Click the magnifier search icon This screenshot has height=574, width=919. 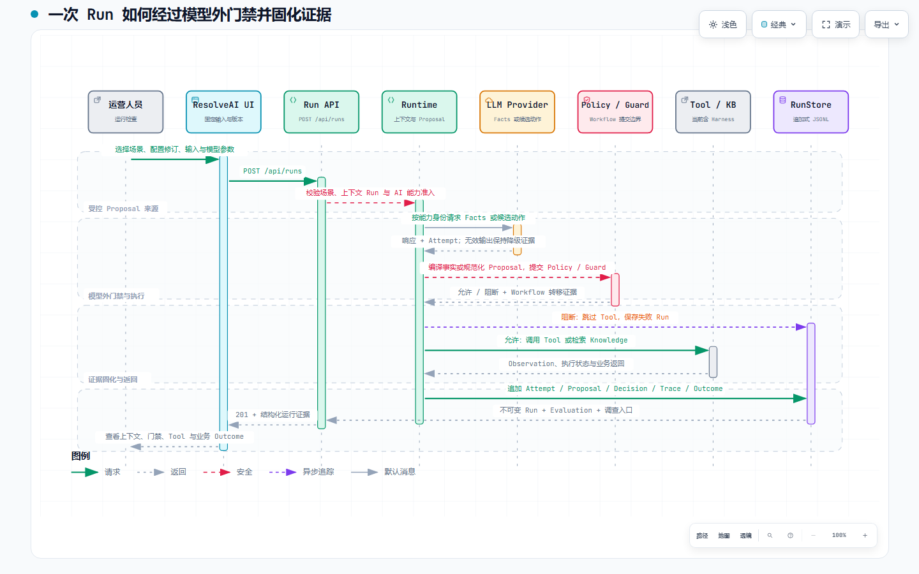point(770,536)
